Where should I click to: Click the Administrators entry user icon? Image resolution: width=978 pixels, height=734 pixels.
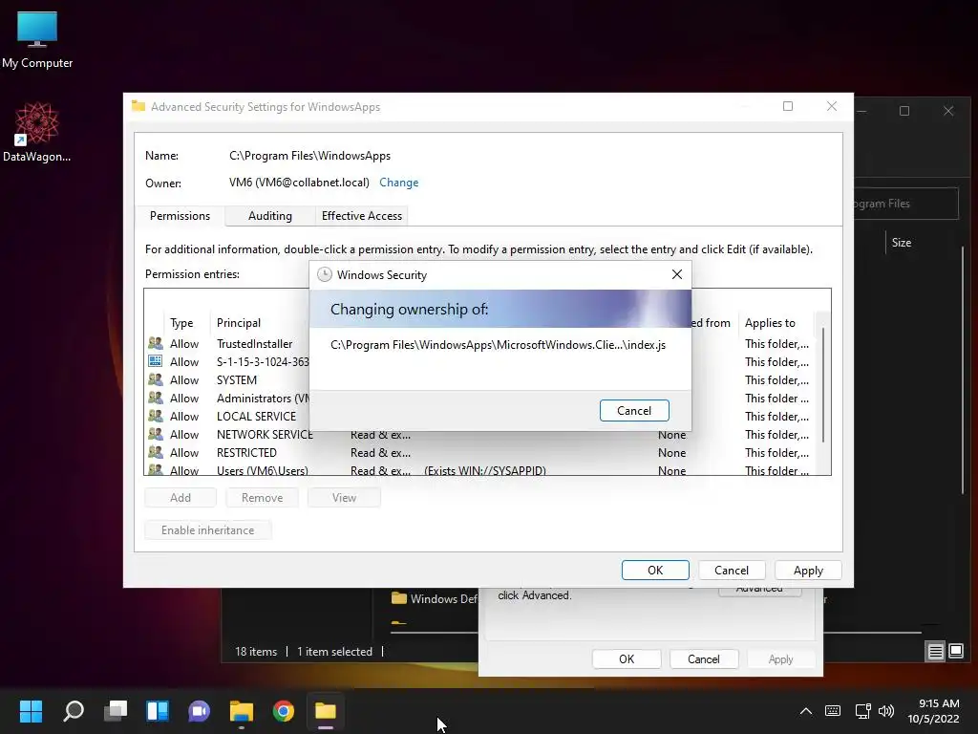(x=156, y=398)
